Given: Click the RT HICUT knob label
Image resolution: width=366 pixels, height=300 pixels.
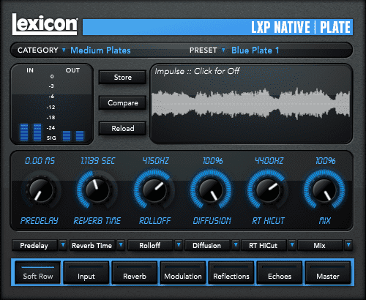Looking at the screenshot, I should (x=268, y=221).
